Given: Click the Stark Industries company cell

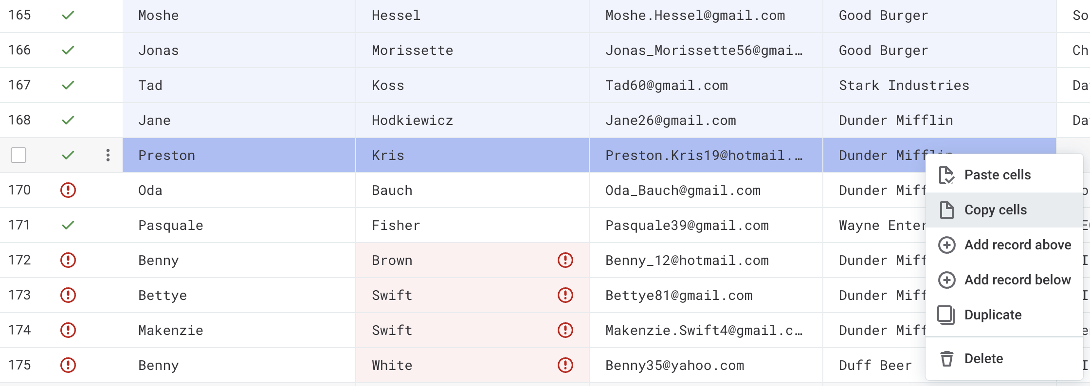Looking at the screenshot, I should coord(939,86).
